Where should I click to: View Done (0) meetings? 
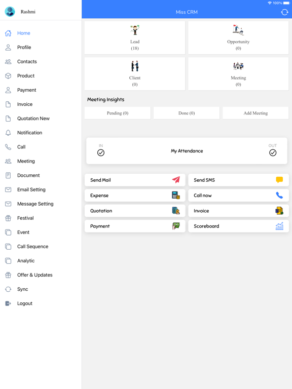[x=187, y=113]
